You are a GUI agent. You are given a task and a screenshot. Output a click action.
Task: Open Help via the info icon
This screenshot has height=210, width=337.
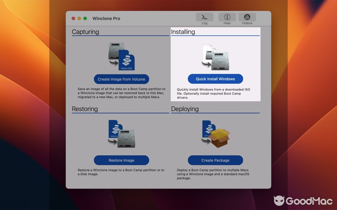[x=227, y=18]
